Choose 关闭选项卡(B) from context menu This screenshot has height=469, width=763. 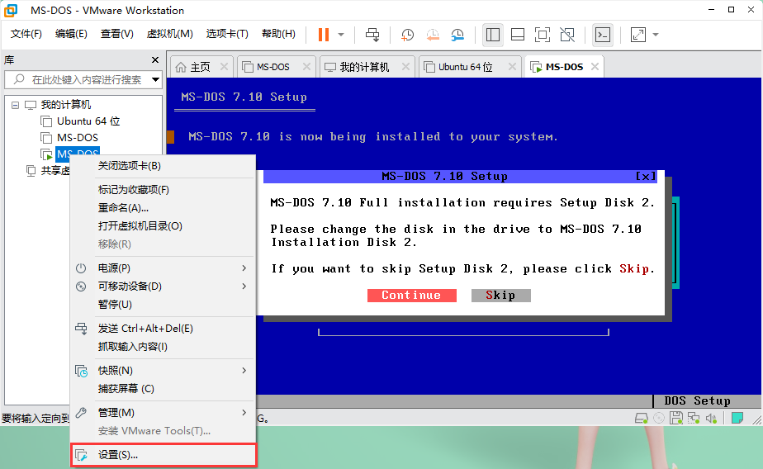[163, 166]
